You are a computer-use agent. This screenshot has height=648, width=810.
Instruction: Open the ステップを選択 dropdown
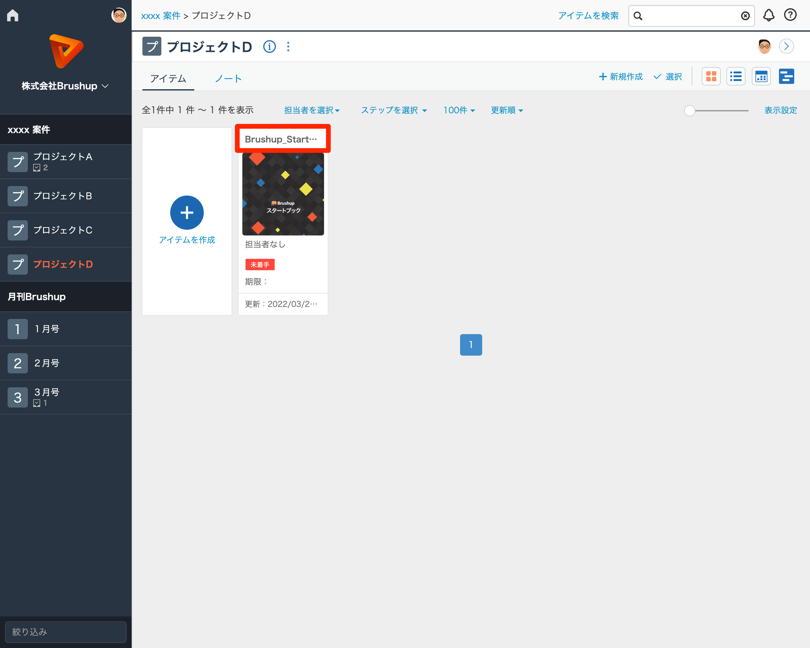[394, 110]
